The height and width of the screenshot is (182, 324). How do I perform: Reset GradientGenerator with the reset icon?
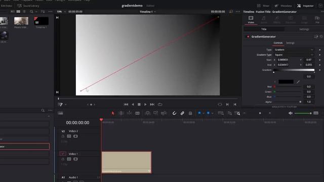pos(321,37)
